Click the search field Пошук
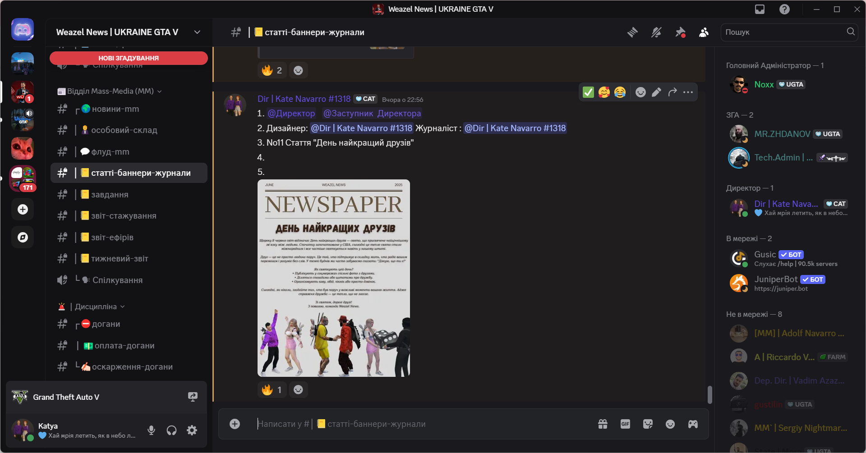The width and height of the screenshot is (866, 453). point(789,32)
